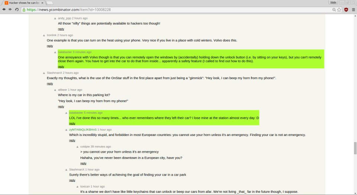Open a new tab button
This screenshot has width=357, height=195.
pos(49,3)
